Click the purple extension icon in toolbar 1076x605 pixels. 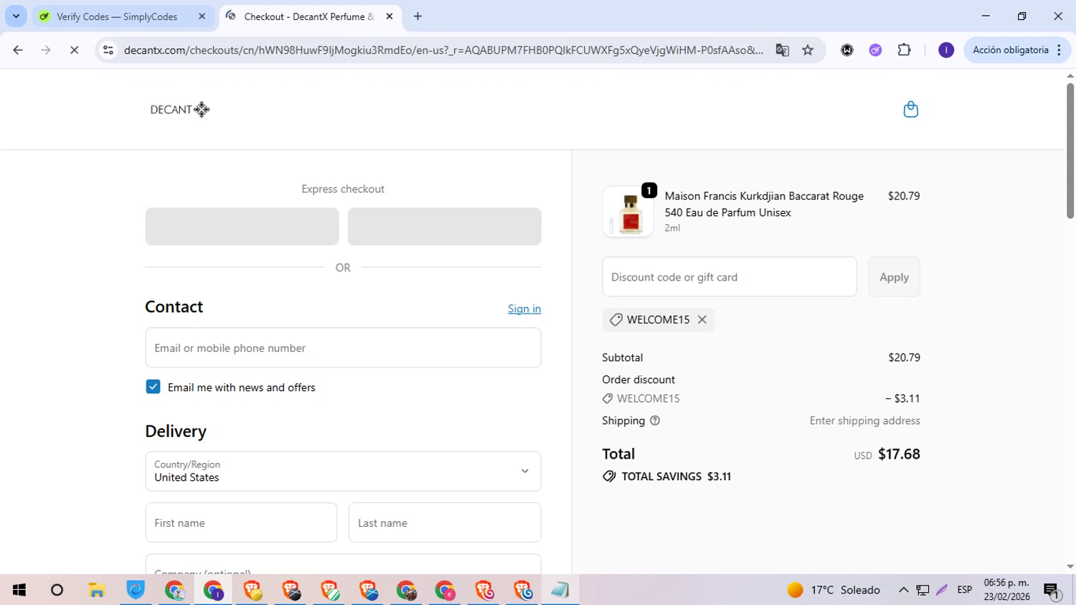875,50
